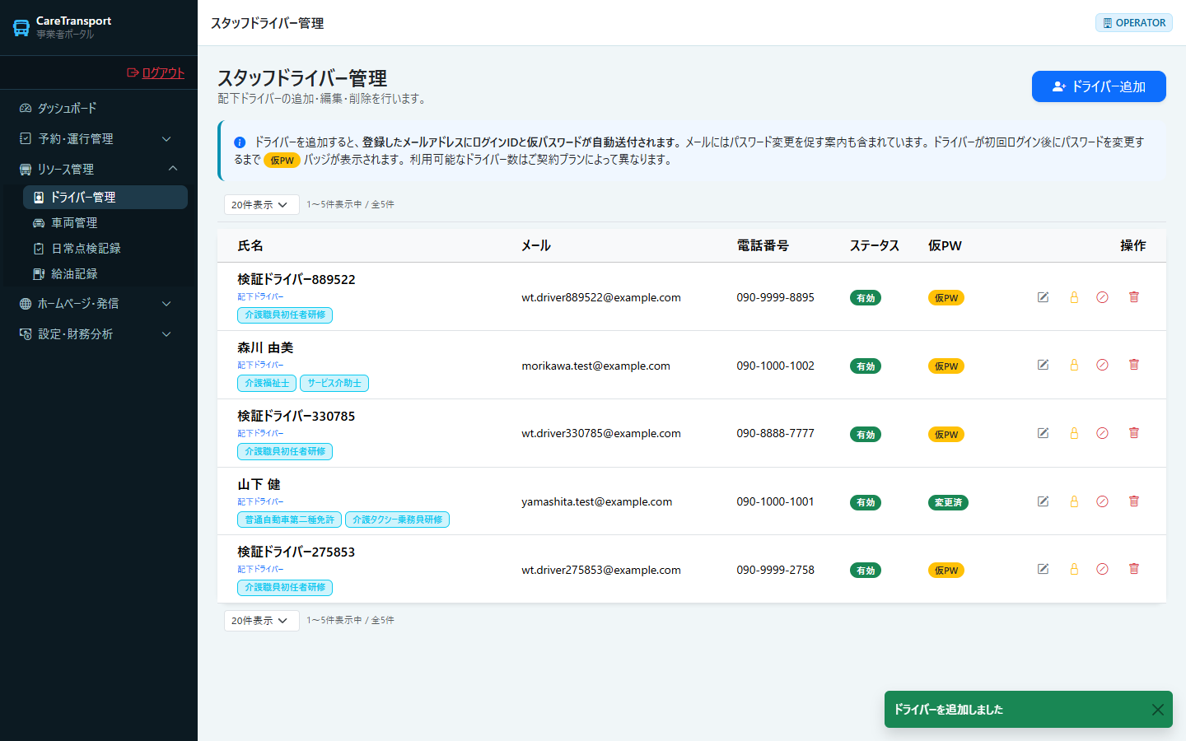
Task: Disable 検証ドライバー330785 using ban icon
Action: pyautogui.click(x=1102, y=433)
